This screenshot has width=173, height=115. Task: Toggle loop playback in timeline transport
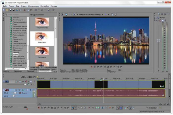[42, 108]
